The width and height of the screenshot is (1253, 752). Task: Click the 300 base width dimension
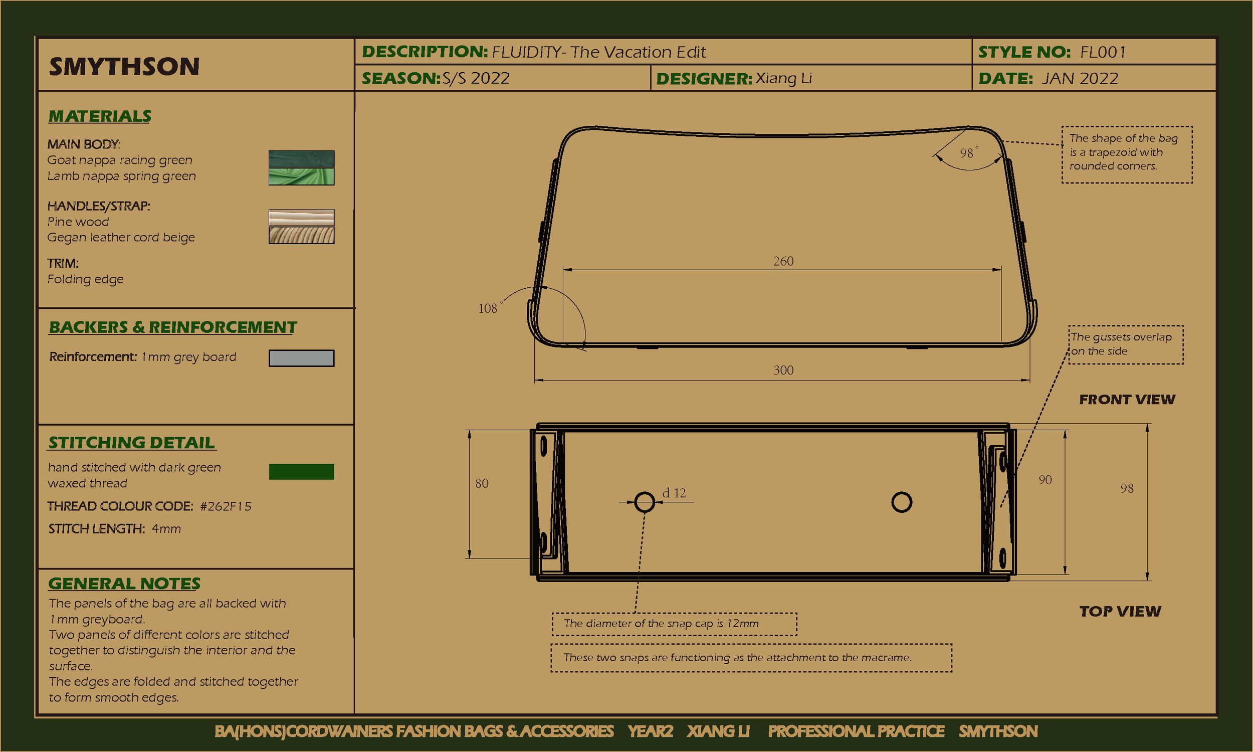coord(783,370)
